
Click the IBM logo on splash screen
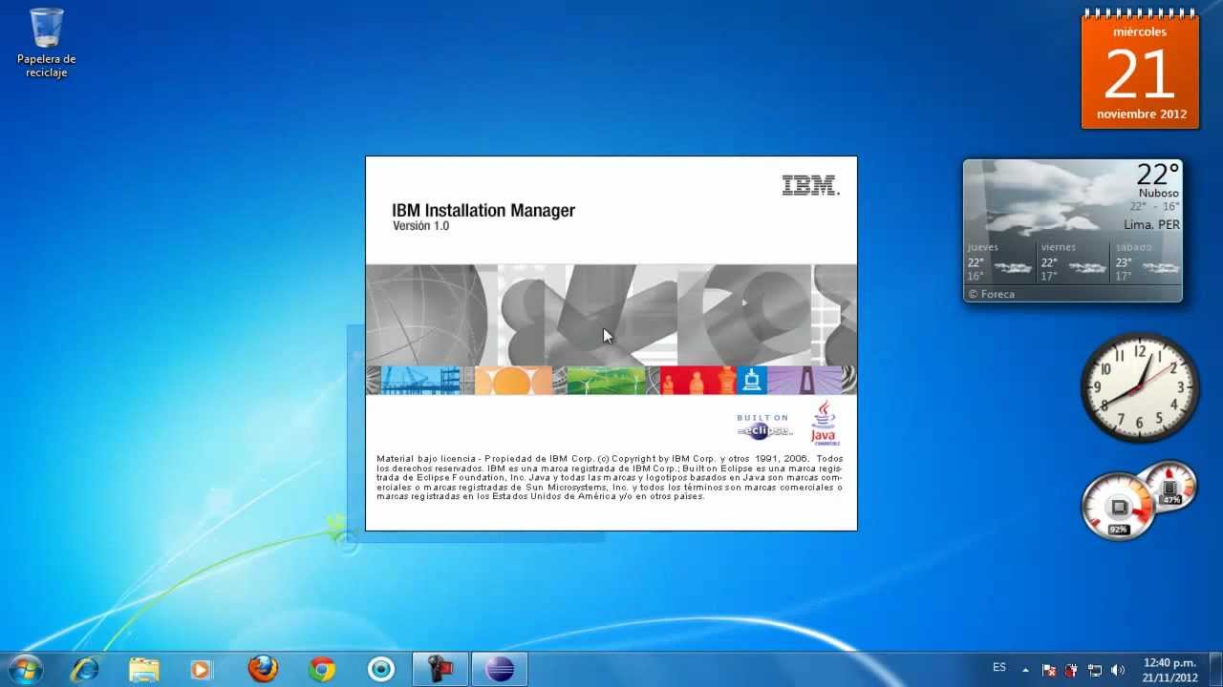coord(810,185)
